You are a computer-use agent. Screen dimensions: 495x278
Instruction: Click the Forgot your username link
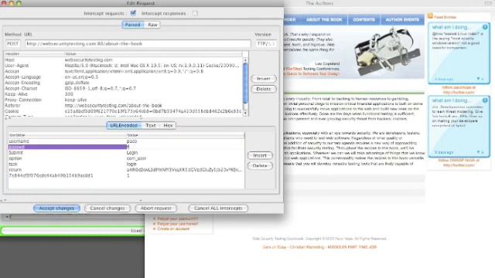(177, 223)
